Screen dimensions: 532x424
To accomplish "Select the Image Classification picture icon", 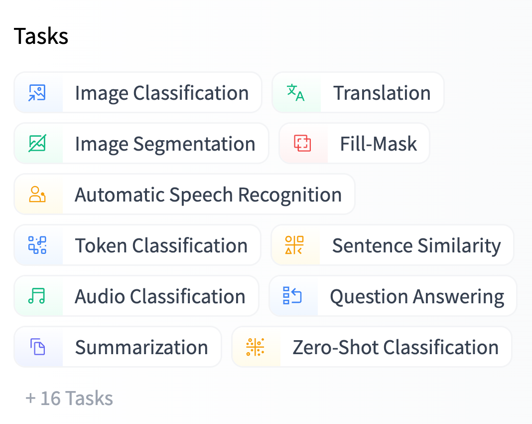I will point(37,92).
